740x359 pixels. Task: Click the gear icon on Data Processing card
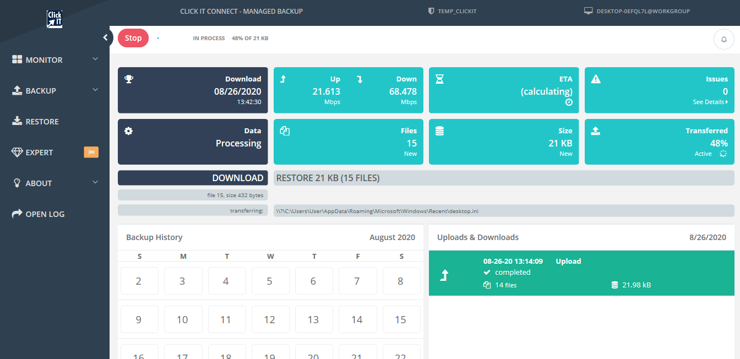click(x=129, y=131)
